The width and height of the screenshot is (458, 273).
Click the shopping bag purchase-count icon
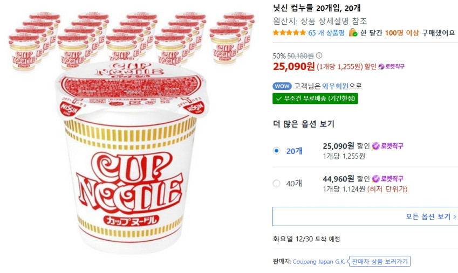(x=353, y=32)
